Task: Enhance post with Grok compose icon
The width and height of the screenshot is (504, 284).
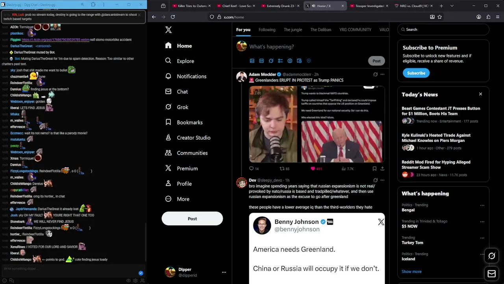Action: tap(271, 61)
